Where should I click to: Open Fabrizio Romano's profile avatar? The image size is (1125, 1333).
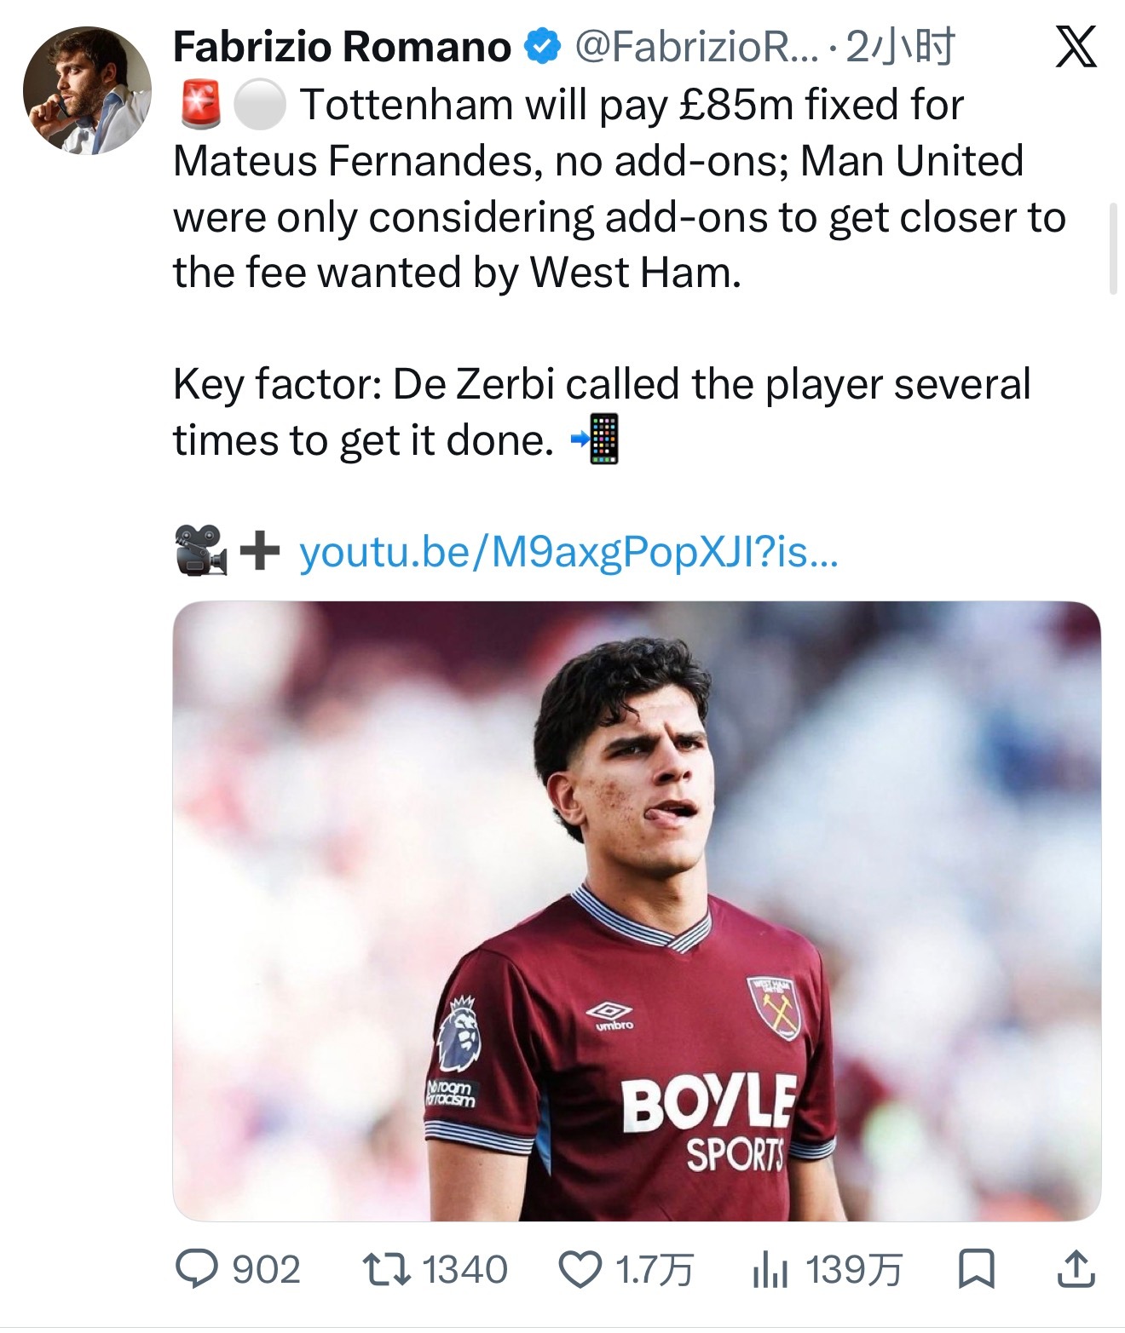tap(87, 90)
